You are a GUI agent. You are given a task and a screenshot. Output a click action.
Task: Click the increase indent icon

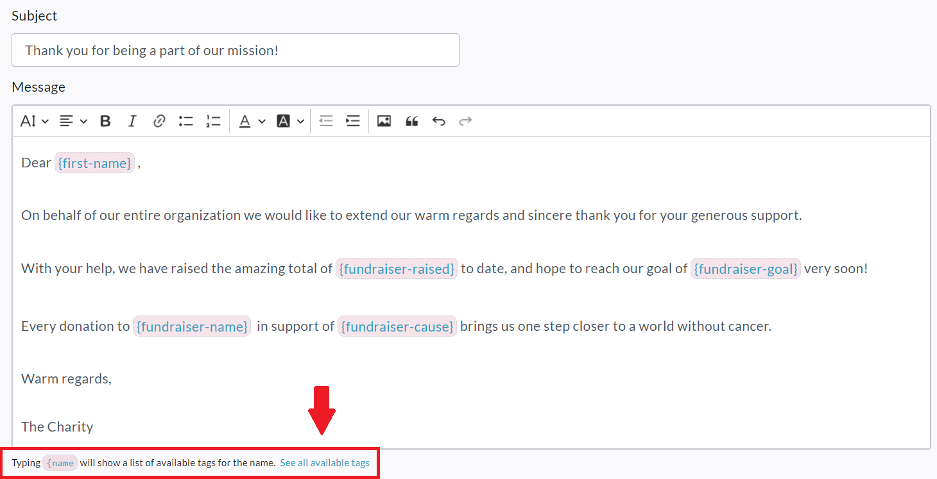tap(353, 121)
